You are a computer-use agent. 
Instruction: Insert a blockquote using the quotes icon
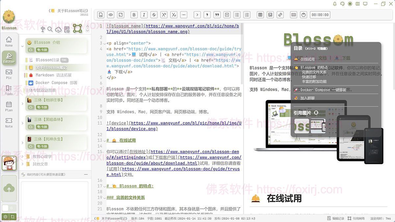point(217,14)
